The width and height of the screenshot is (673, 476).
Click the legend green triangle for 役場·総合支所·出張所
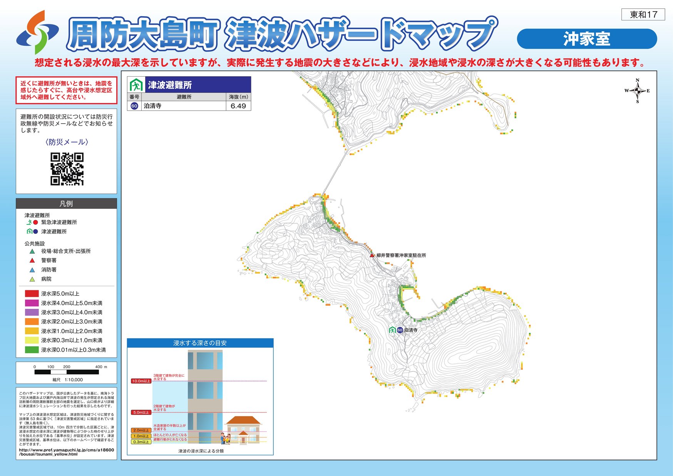32,251
